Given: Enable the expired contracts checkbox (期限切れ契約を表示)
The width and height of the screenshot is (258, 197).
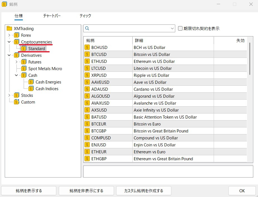Looking at the screenshot, I should (x=180, y=28).
